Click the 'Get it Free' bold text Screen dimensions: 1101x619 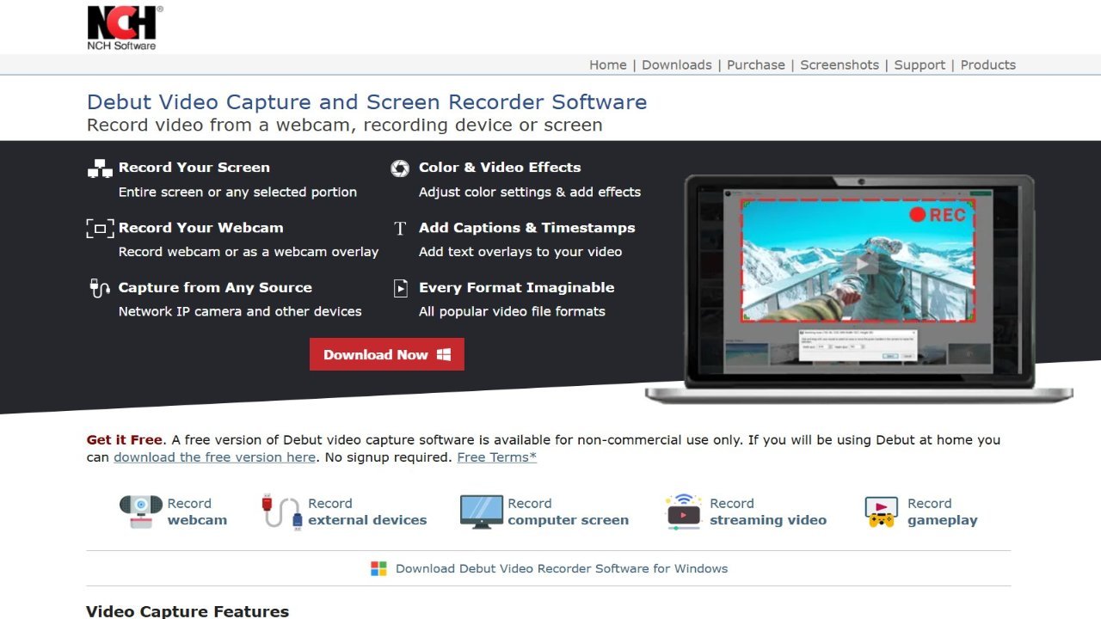pyautogui.click(x=125, y=440)
